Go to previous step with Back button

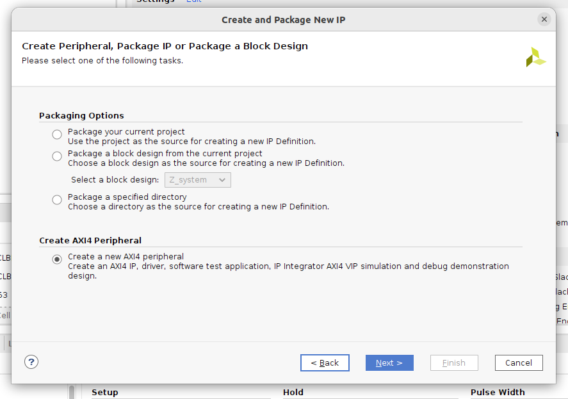(325, 362)
